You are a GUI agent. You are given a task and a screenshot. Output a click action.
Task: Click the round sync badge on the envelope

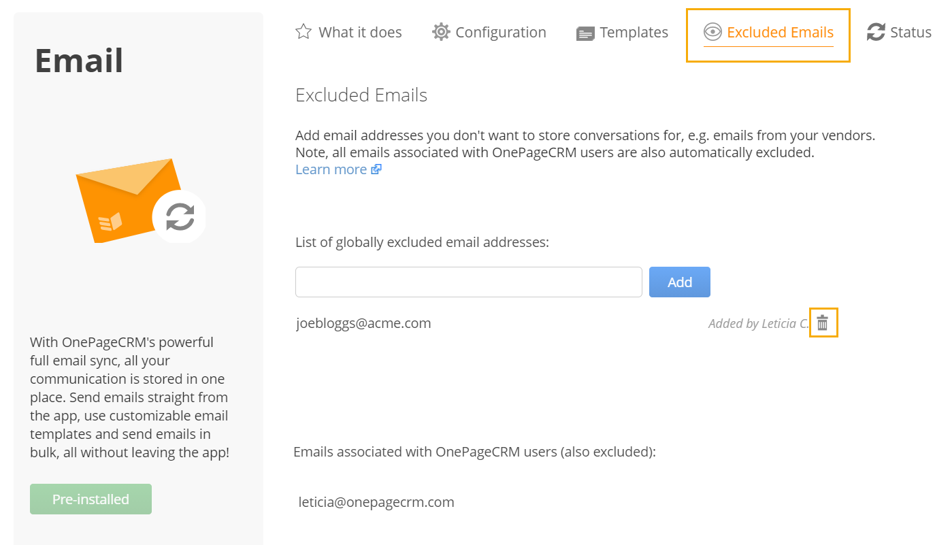[180, 217]
